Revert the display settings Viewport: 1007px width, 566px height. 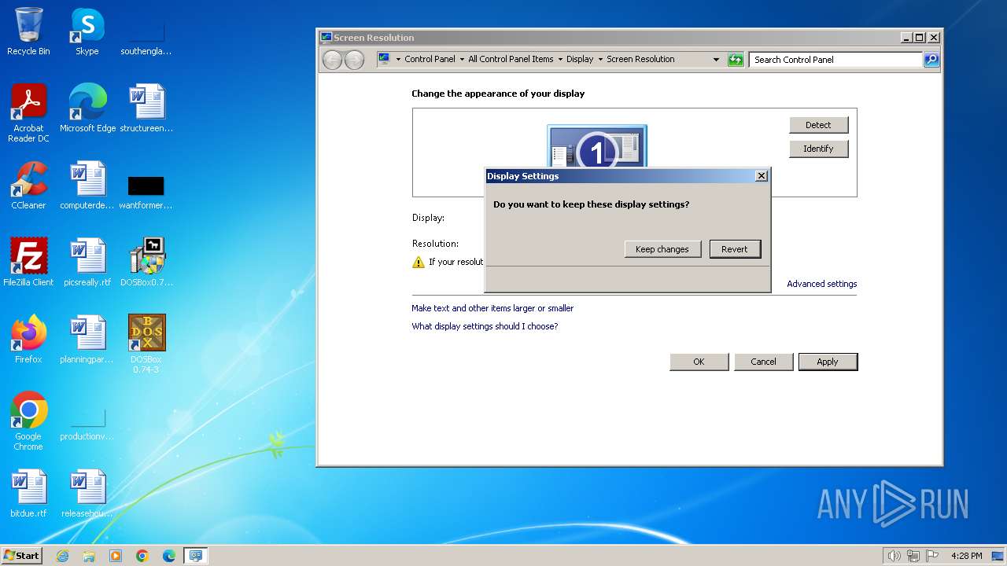pyautogui.click(x=735, y=249)
